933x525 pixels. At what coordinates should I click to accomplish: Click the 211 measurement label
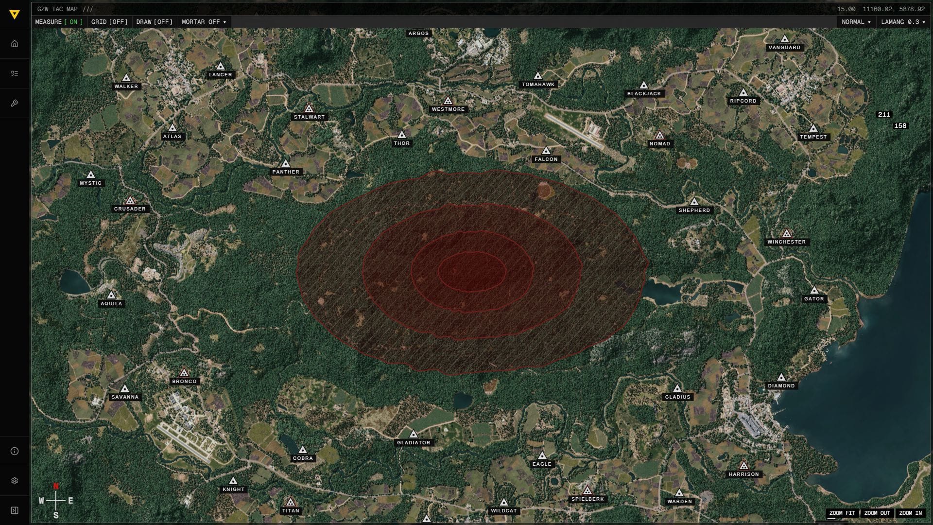(x=884, y=115)
